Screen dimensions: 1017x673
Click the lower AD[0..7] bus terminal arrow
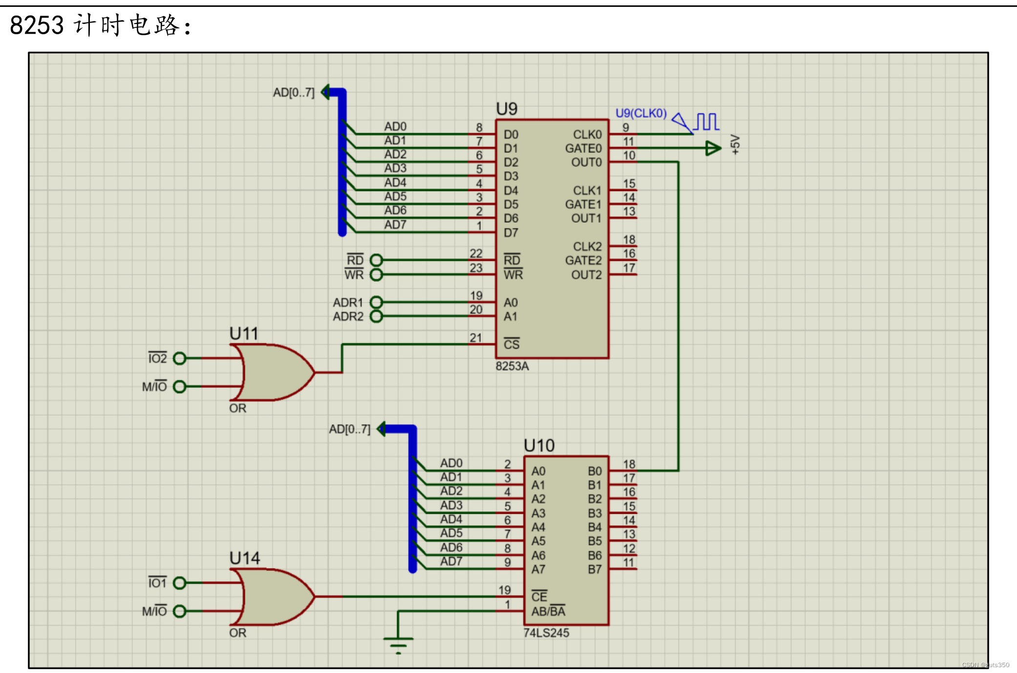point(382,429)
